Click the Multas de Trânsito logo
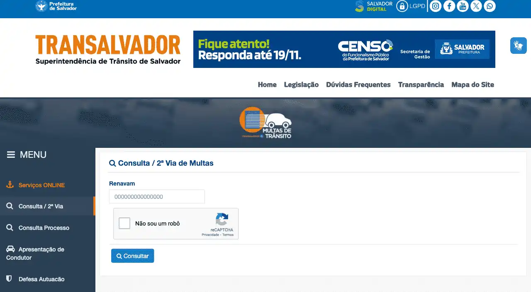The width and height of the screenshot is (531, 292). (266, 123)
